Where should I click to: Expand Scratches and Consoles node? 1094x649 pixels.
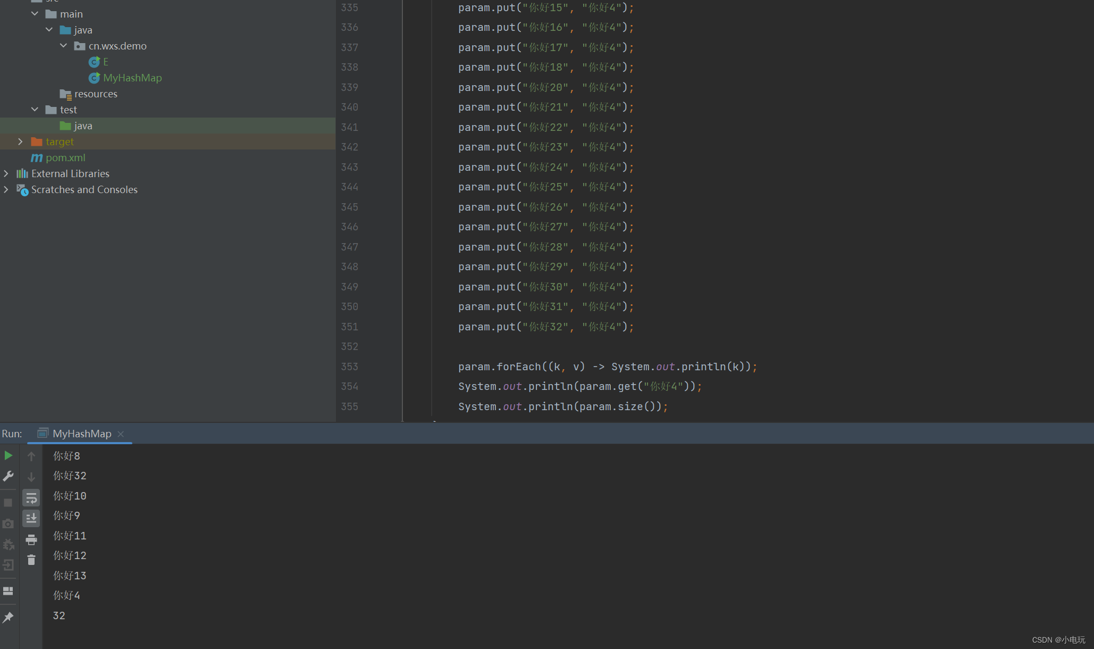[x=6, y=189]
